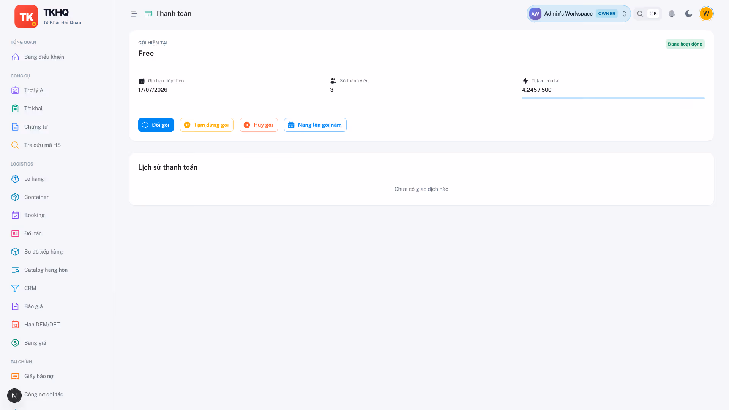Click the token remaining progress bar
This screenshot has width=729, height=410.
613,98
